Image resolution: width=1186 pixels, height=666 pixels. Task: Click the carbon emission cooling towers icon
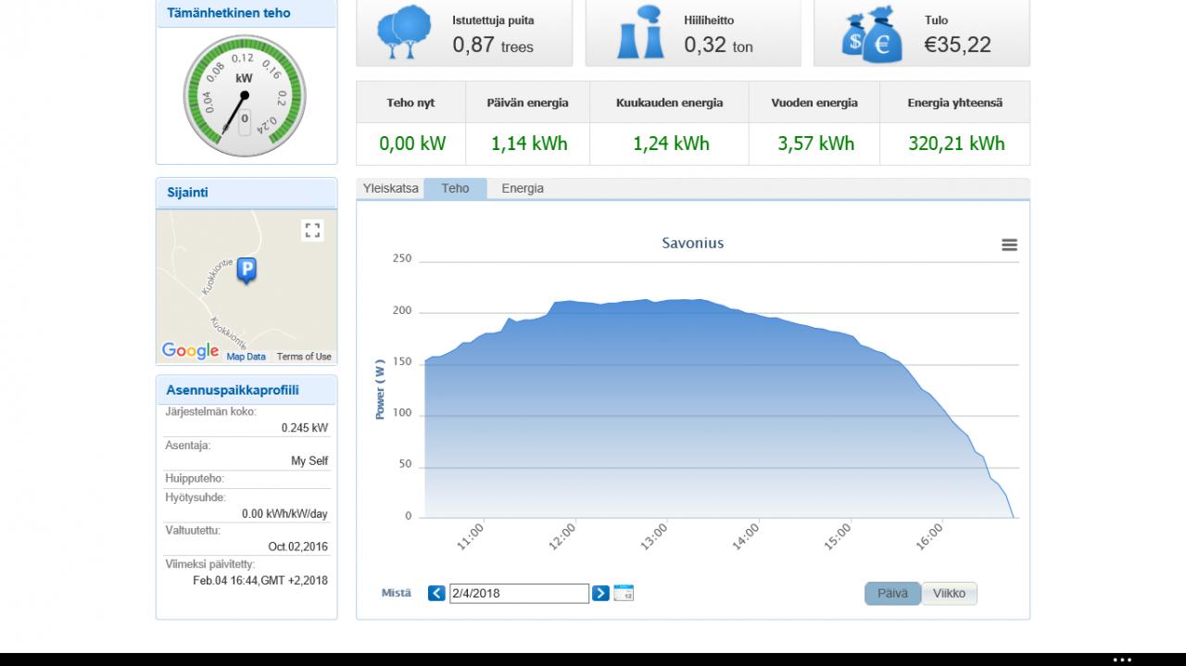pos(640,32)
